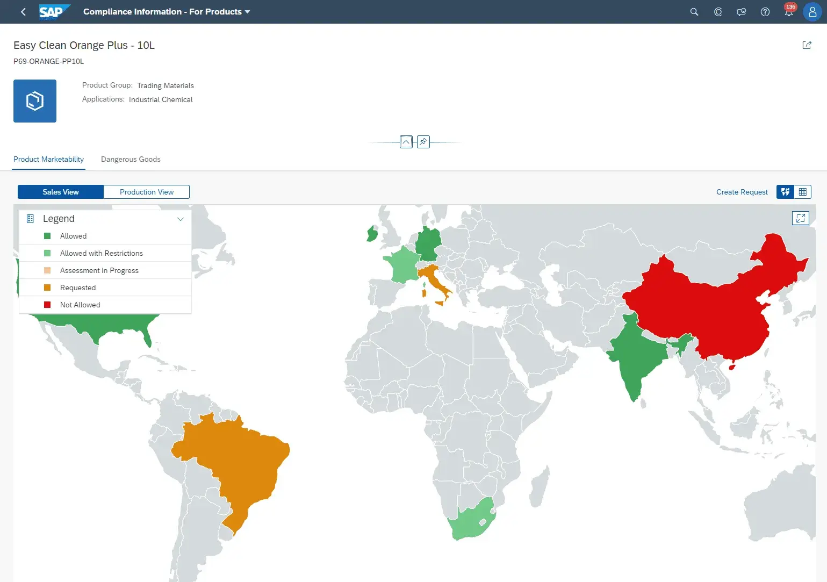Select the 'Requested' legend label

[78, 288]
